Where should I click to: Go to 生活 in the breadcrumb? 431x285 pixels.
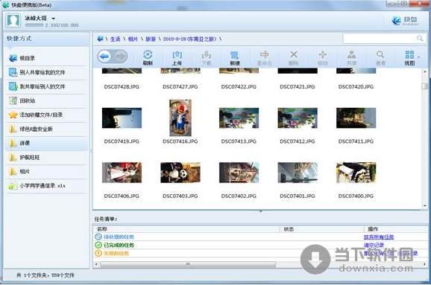(x=115, y=39)
